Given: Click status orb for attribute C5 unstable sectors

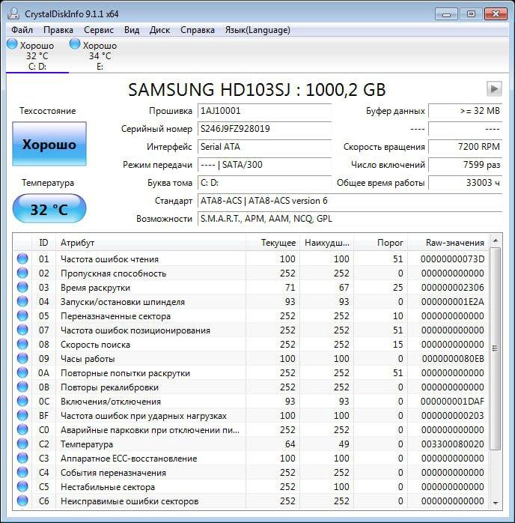Looking at the screenshot, I should pyautogui.click(x=22, y=487).
